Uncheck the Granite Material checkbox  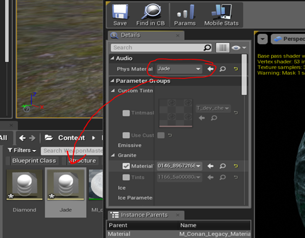126,166
